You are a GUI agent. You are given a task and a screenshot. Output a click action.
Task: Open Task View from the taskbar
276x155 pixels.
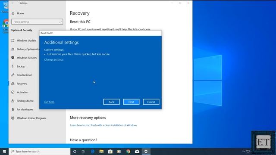click(83, 152)
